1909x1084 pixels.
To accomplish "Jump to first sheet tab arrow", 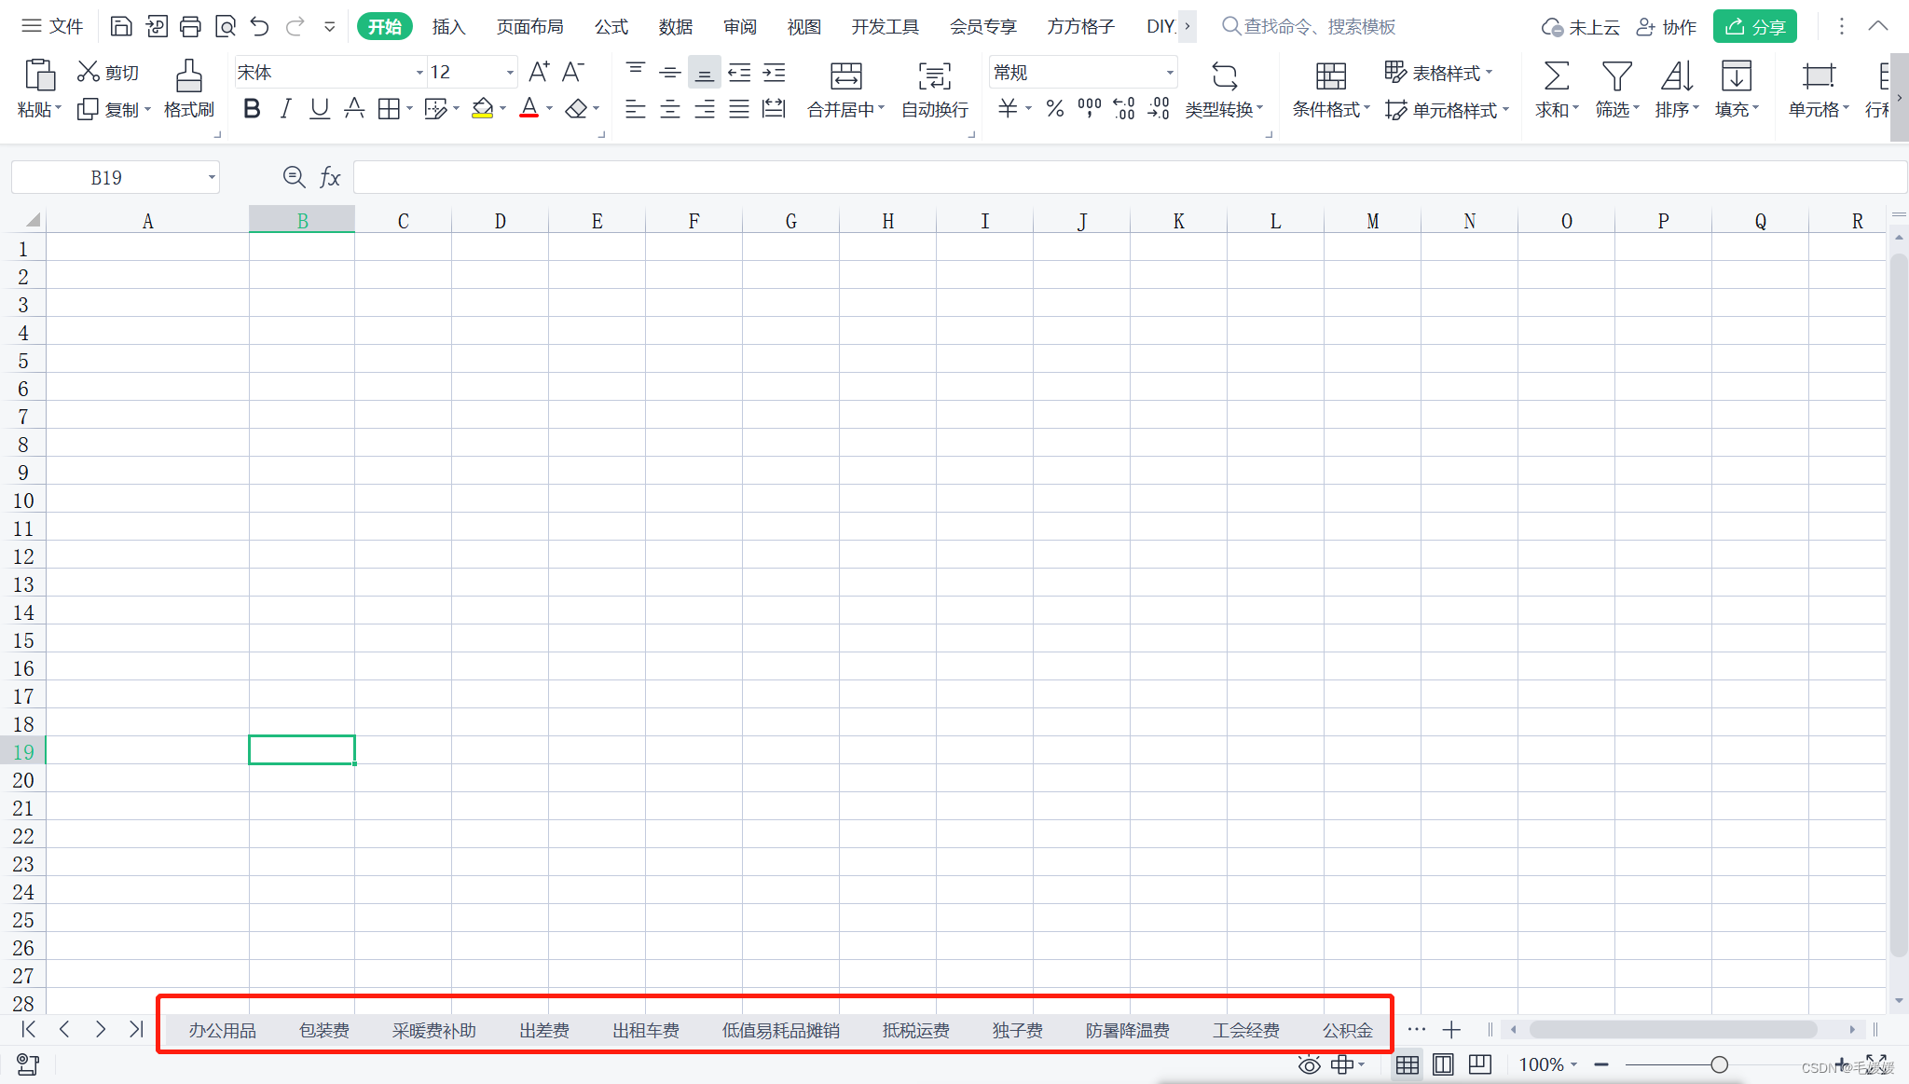I will [x=29, y=1029].
